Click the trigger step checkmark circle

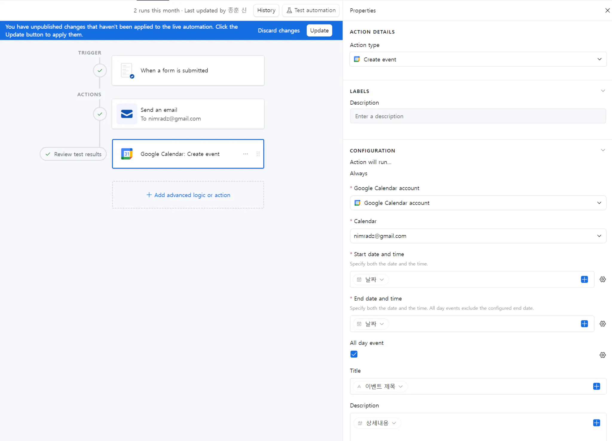pos(100,71)
